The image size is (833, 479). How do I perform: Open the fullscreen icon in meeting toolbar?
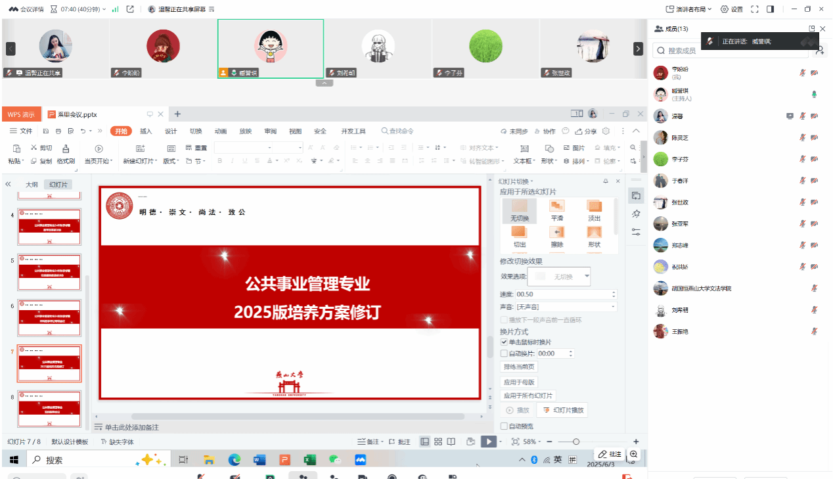[x=755, y=9]
